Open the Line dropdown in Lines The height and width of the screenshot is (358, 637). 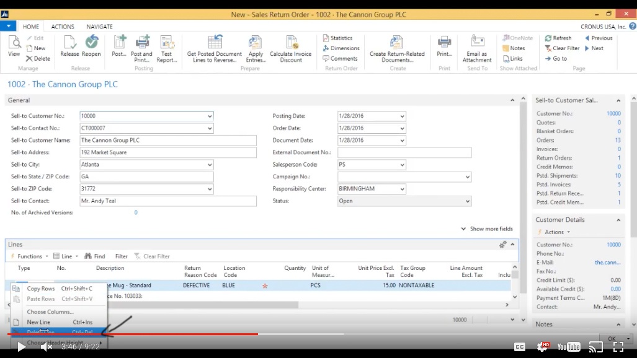click(x=66, y=256)
